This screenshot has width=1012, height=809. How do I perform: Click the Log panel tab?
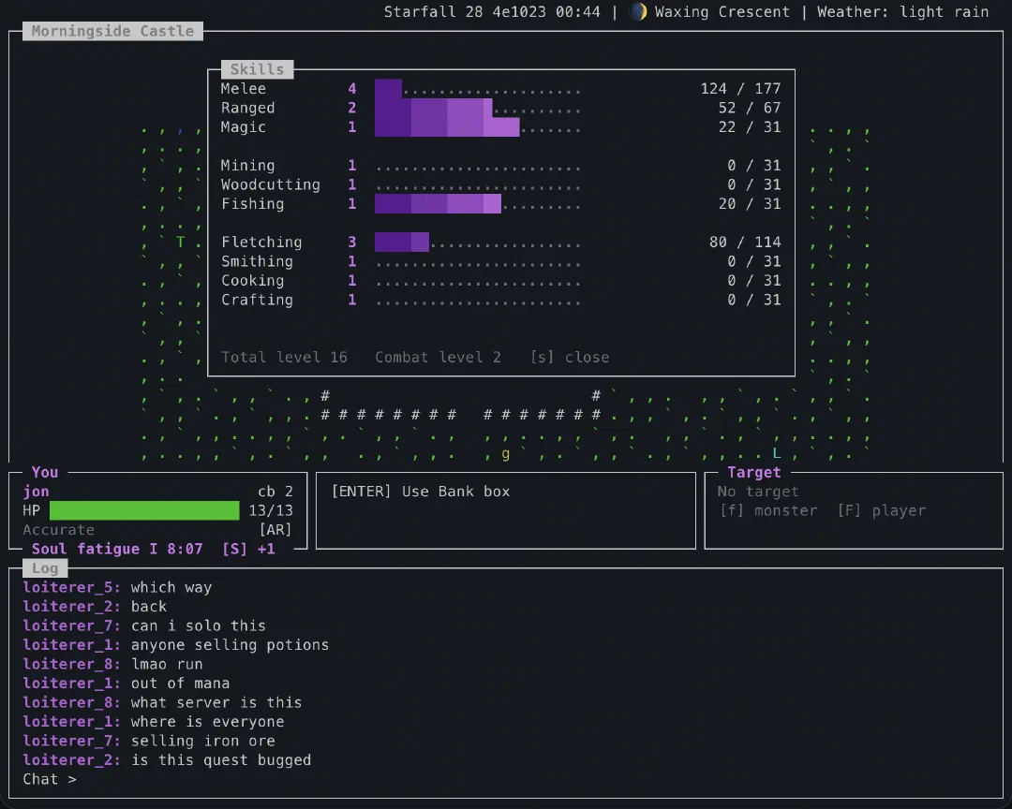45,568
